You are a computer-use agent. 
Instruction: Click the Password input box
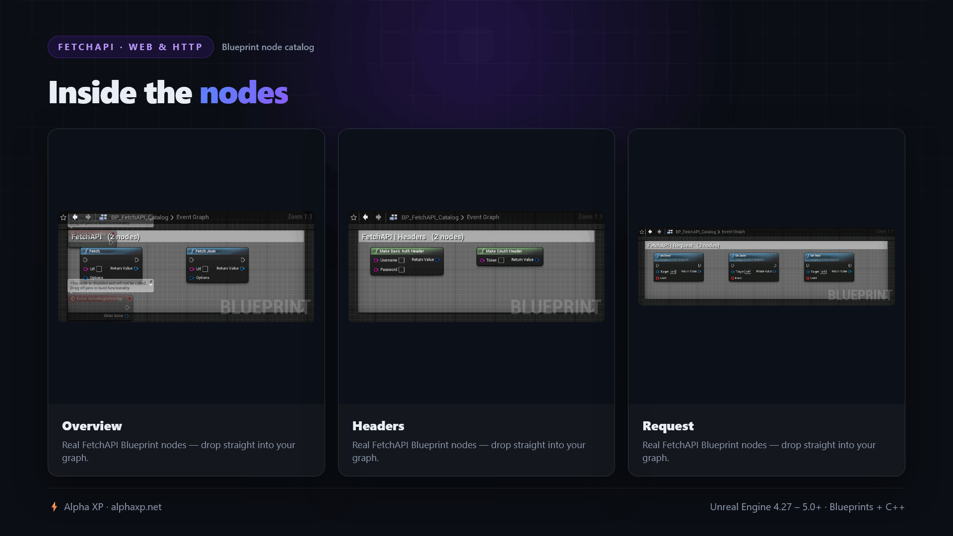[402, 269]
